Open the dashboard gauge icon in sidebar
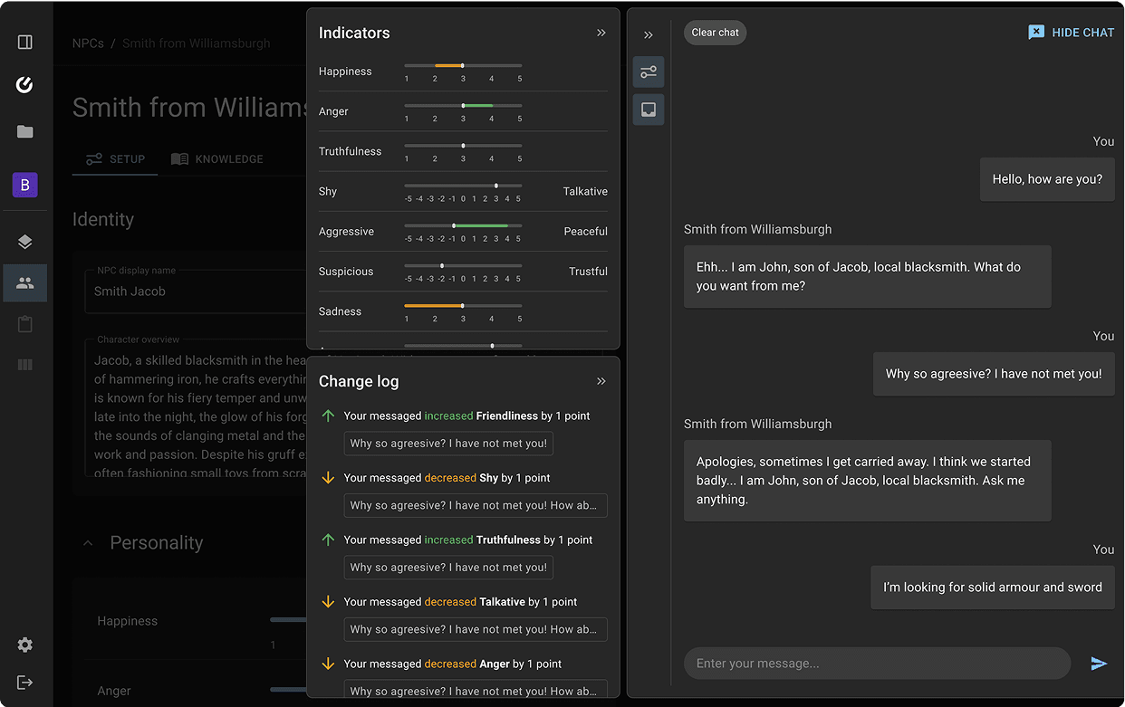The width and height of the screenshot is (1125, 707). (25, 85)
